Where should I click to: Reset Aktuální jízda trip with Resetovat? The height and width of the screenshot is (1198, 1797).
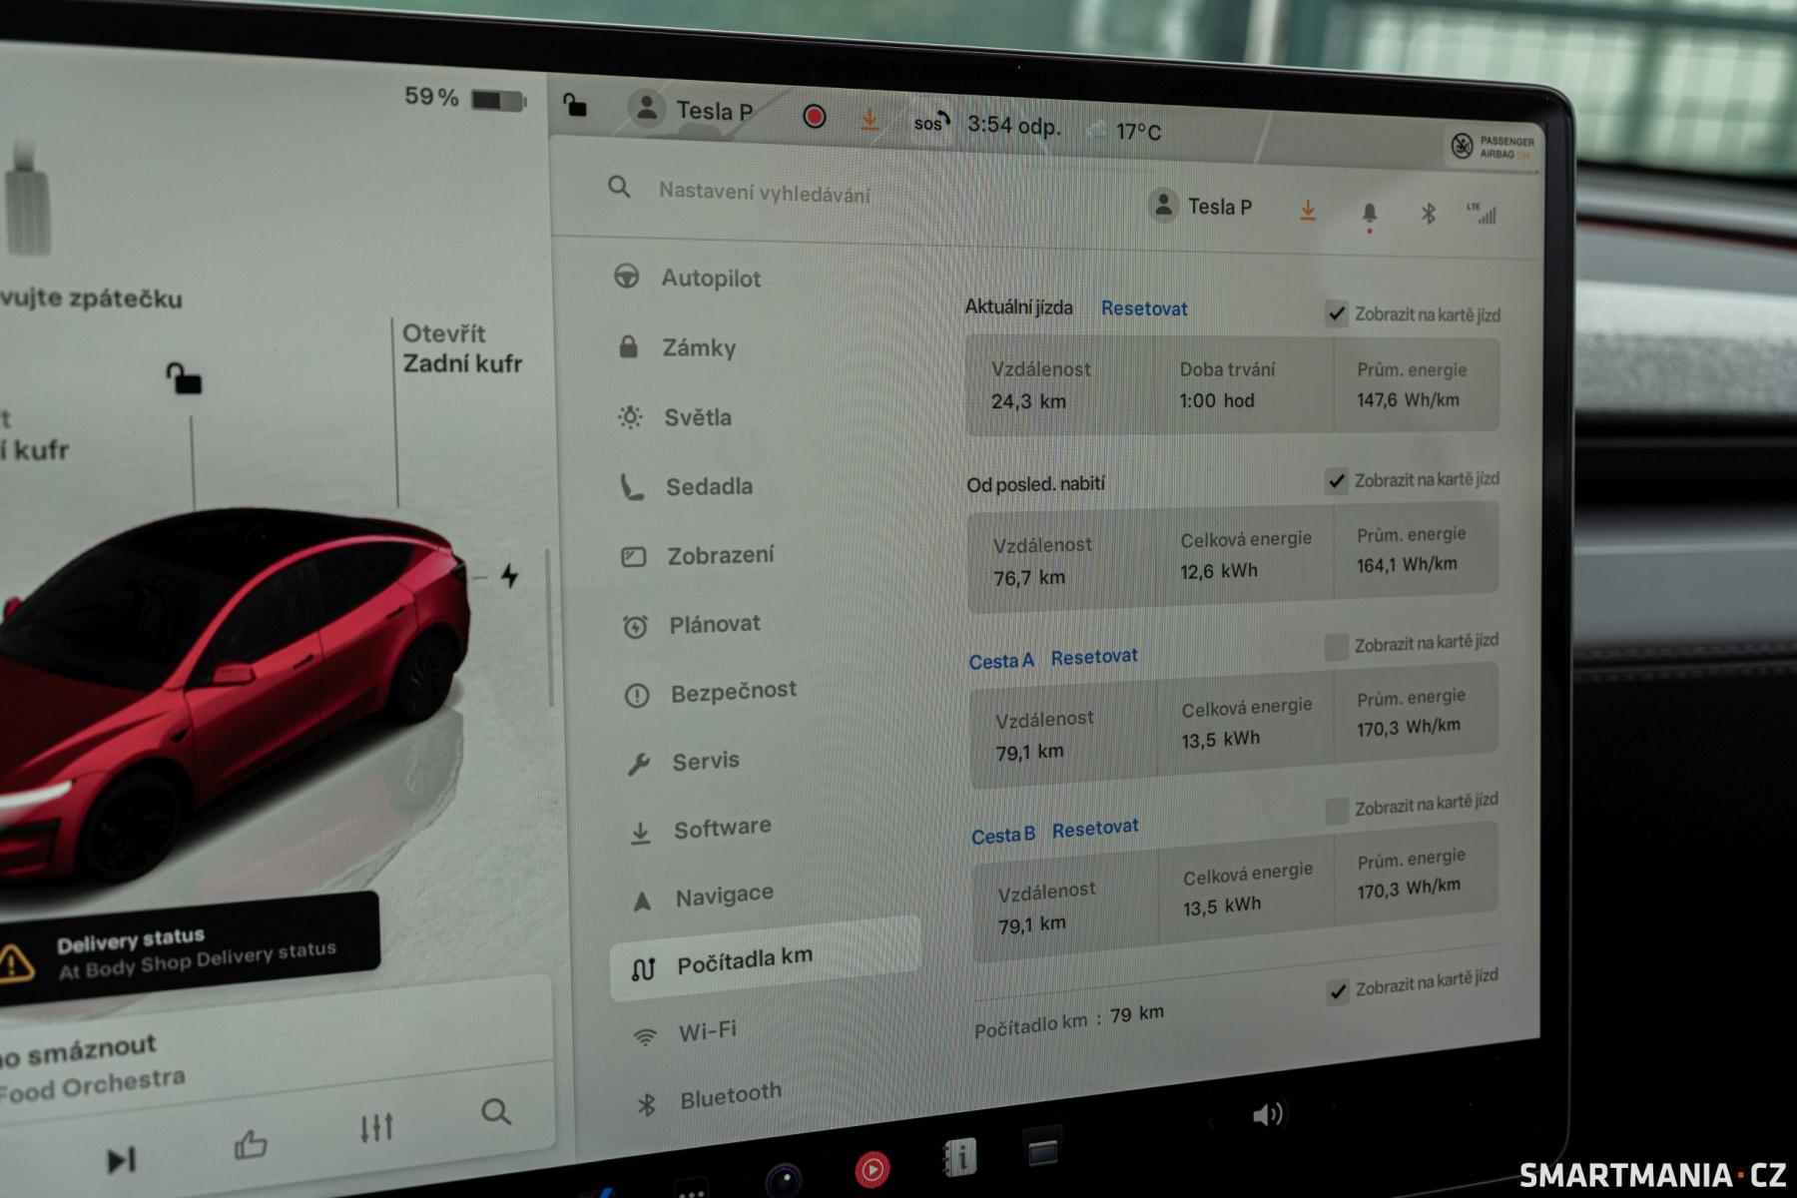1144,308
